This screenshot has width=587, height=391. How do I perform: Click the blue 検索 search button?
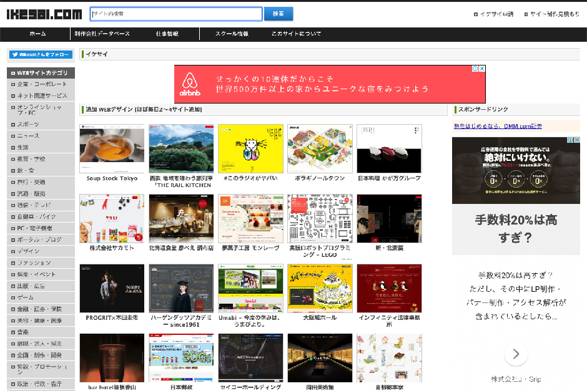tap(278, 14)
